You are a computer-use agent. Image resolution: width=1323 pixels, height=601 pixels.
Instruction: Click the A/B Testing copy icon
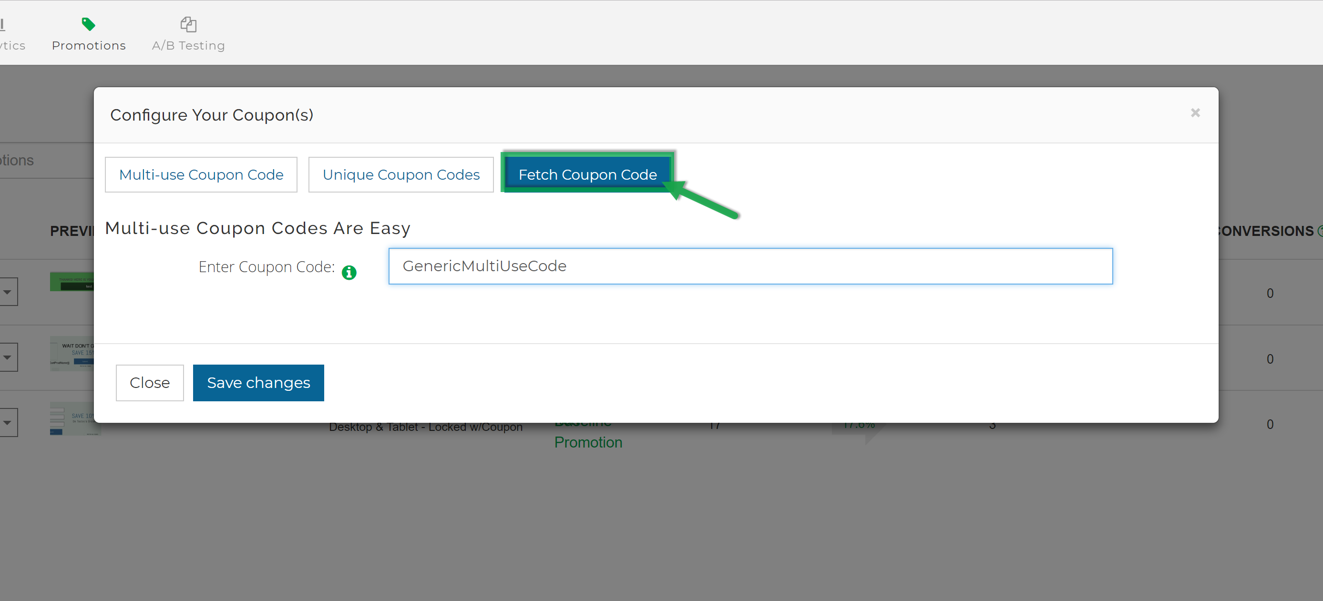coord(188,24)
